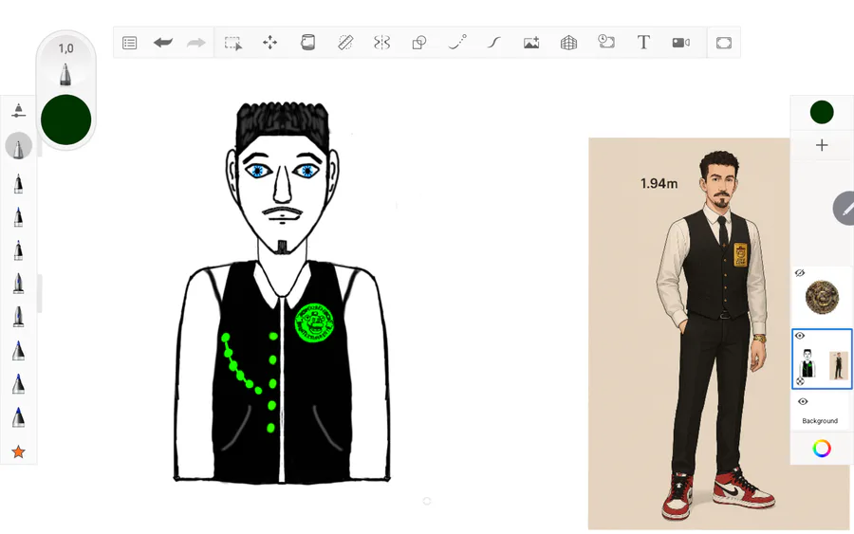Viewport: 854px width, 534px height.
Task: Open the Ruler guides tool
Action: point(345,43)
